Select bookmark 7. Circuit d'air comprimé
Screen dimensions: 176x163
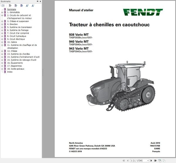coord(18,33)
